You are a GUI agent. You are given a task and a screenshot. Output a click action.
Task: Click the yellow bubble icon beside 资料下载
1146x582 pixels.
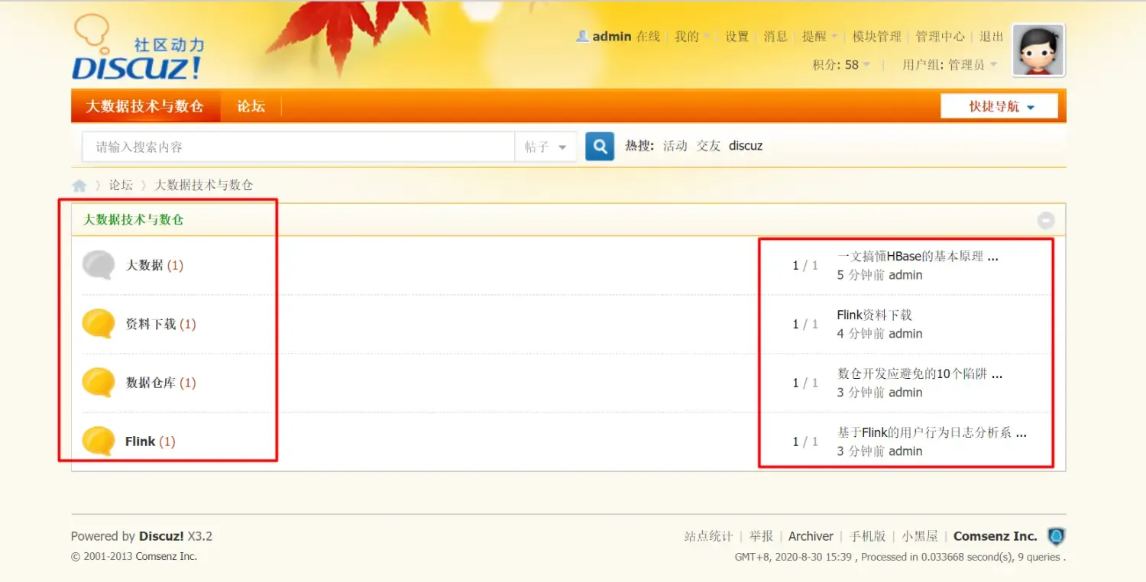click(98, 323)
